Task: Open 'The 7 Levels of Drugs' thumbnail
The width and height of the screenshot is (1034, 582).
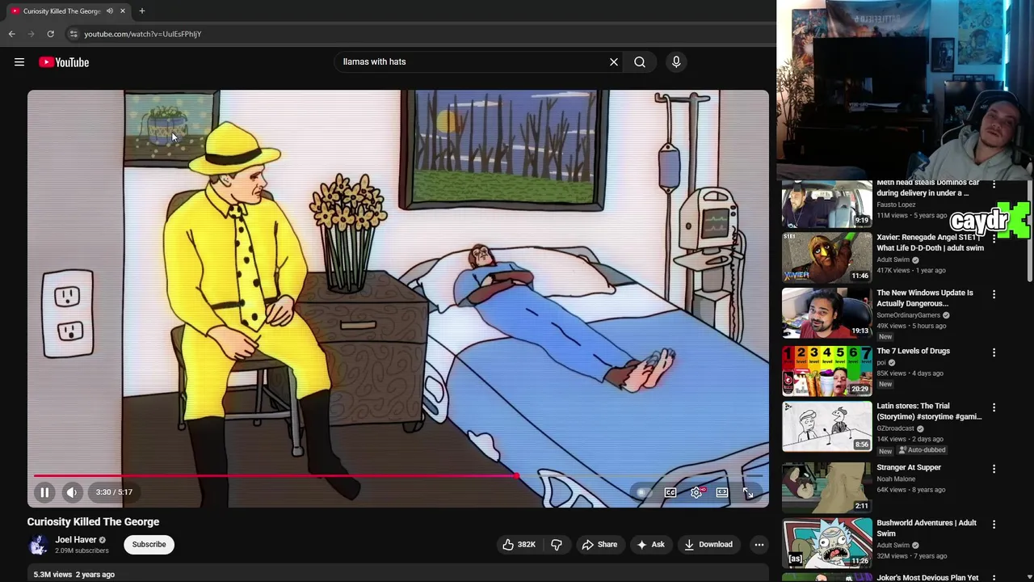Action: point(826,371)
